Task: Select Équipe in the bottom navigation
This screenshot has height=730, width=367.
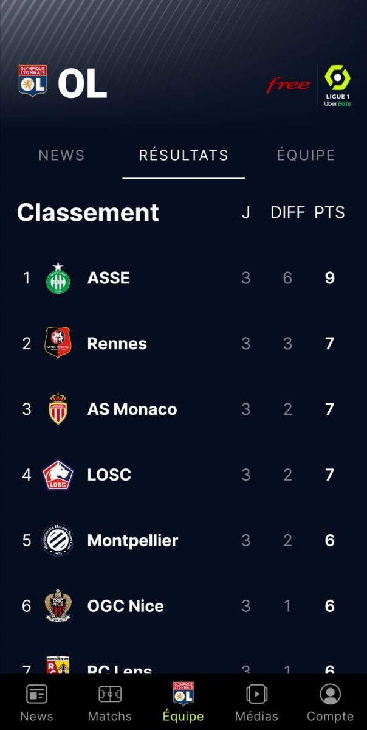Action: [x=184, y=703]
